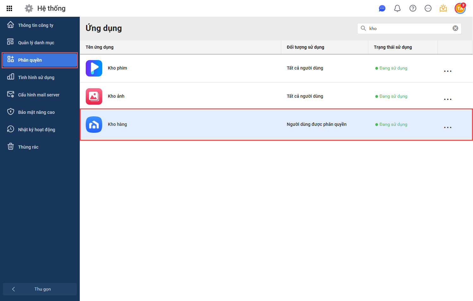Open three-dot options for Kho hàng
Screen dimensions: 473x301
[448, 127]
